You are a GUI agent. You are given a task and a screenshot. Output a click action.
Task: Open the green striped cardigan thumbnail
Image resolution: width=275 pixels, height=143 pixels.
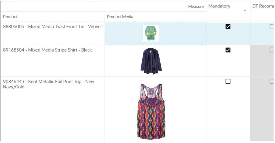[151, 33]
